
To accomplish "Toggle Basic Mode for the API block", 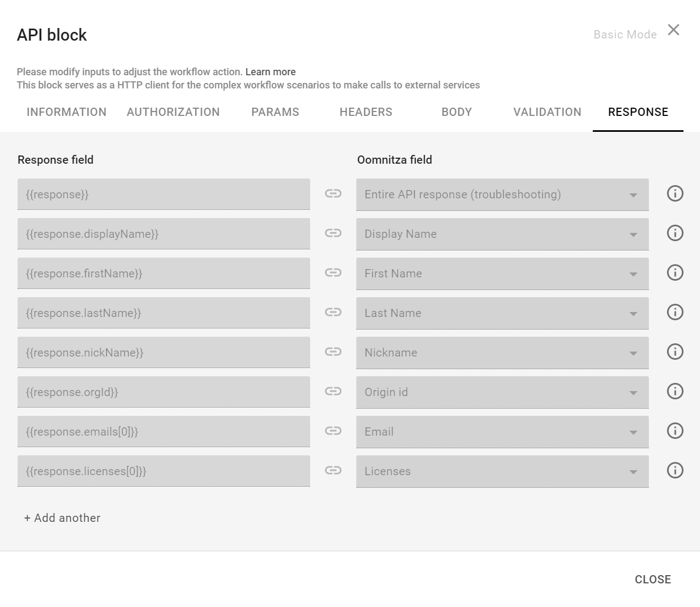I will 625,35.
